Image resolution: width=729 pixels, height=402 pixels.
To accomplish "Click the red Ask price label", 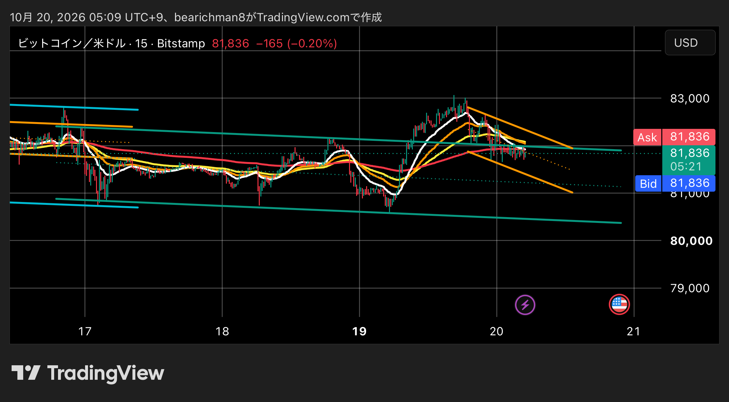I will pos(674,137).
